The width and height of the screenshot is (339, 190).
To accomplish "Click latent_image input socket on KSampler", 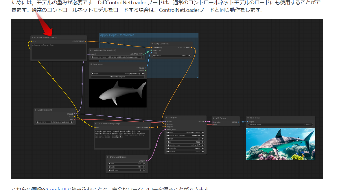I will click(x=166, y=130).
